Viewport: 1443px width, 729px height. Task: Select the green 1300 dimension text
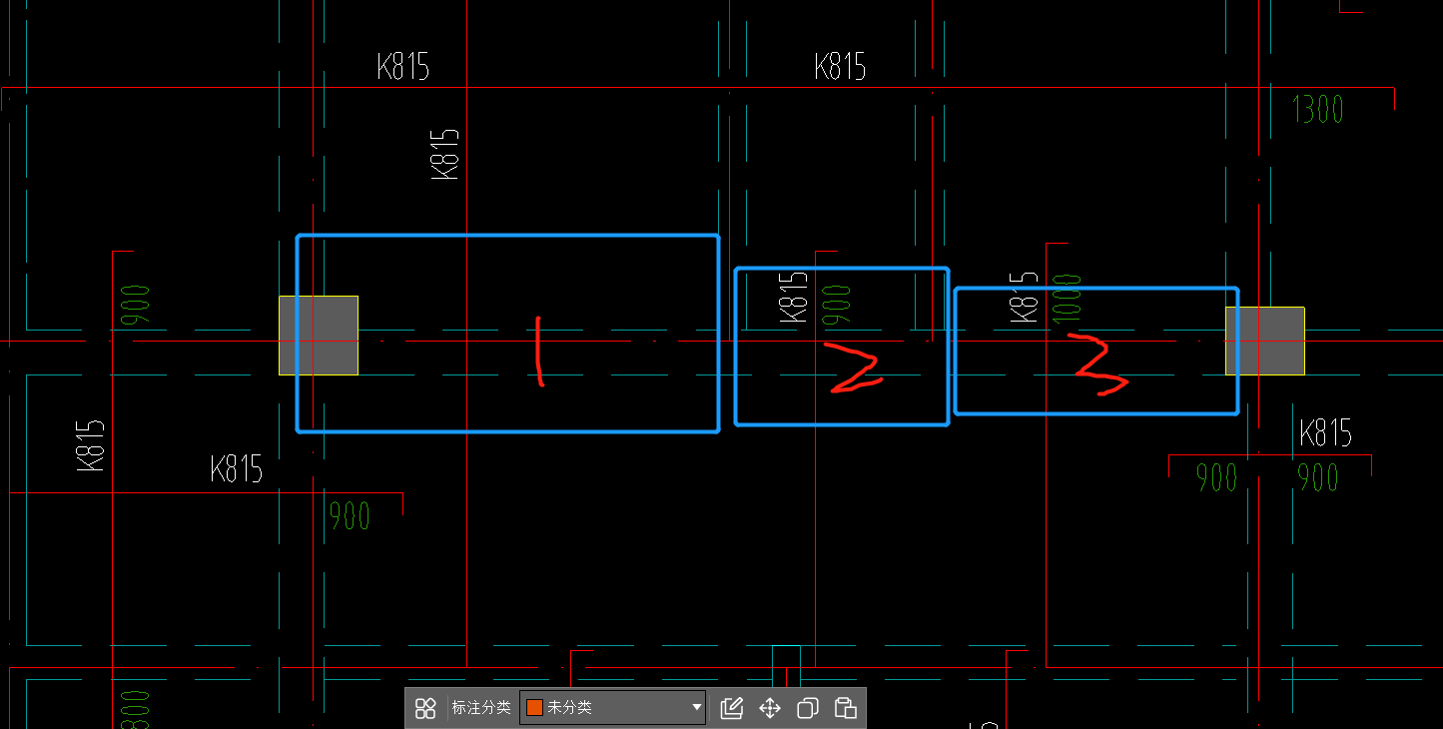(1318, 109)
